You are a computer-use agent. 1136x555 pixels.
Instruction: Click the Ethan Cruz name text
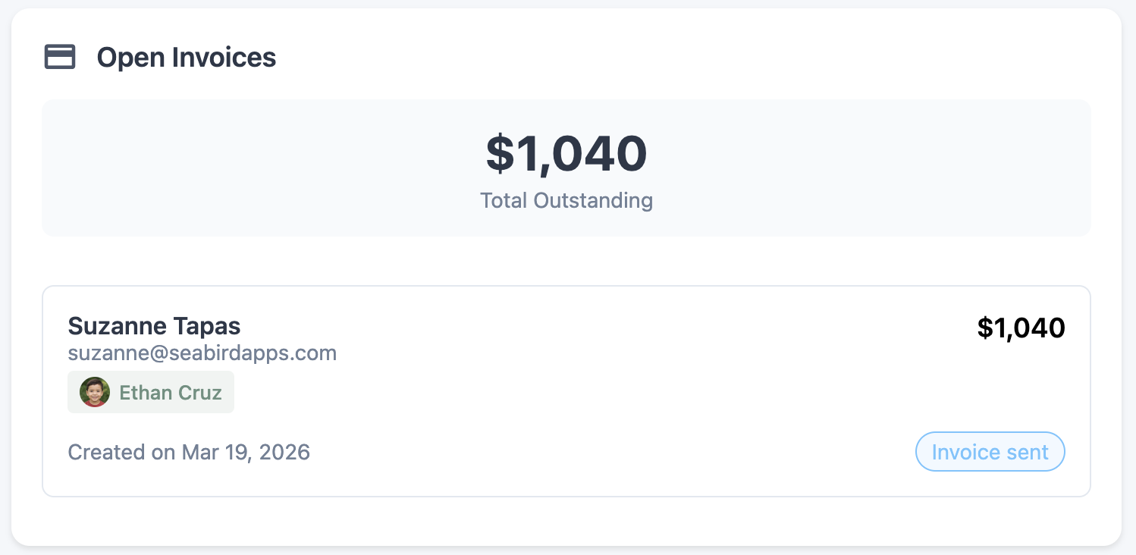(171, 393)
